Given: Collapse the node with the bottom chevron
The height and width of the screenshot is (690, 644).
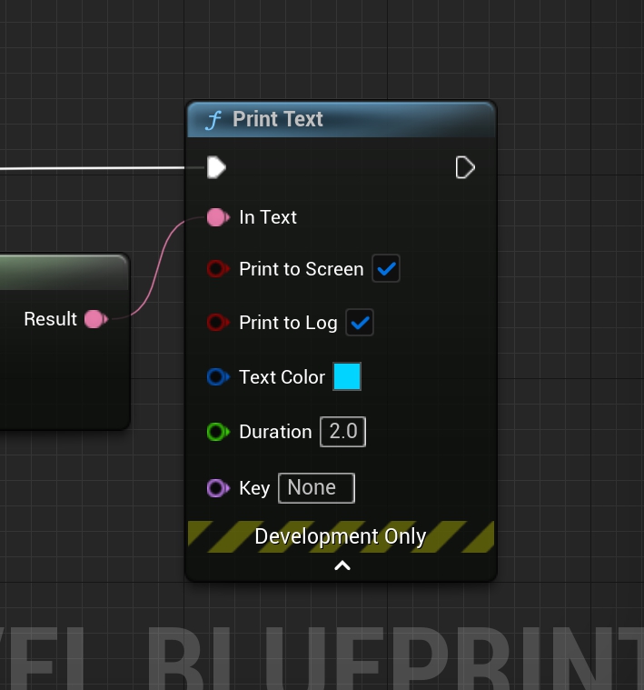Looking at the screenshot, I should [x=342, y=565].
